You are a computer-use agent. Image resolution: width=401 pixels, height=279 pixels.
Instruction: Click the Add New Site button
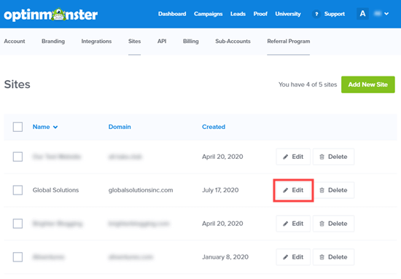coord(367,85)
